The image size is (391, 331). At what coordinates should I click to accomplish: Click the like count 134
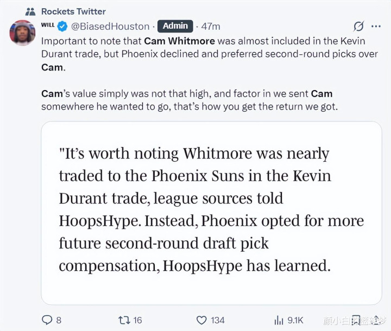(218, 320)
